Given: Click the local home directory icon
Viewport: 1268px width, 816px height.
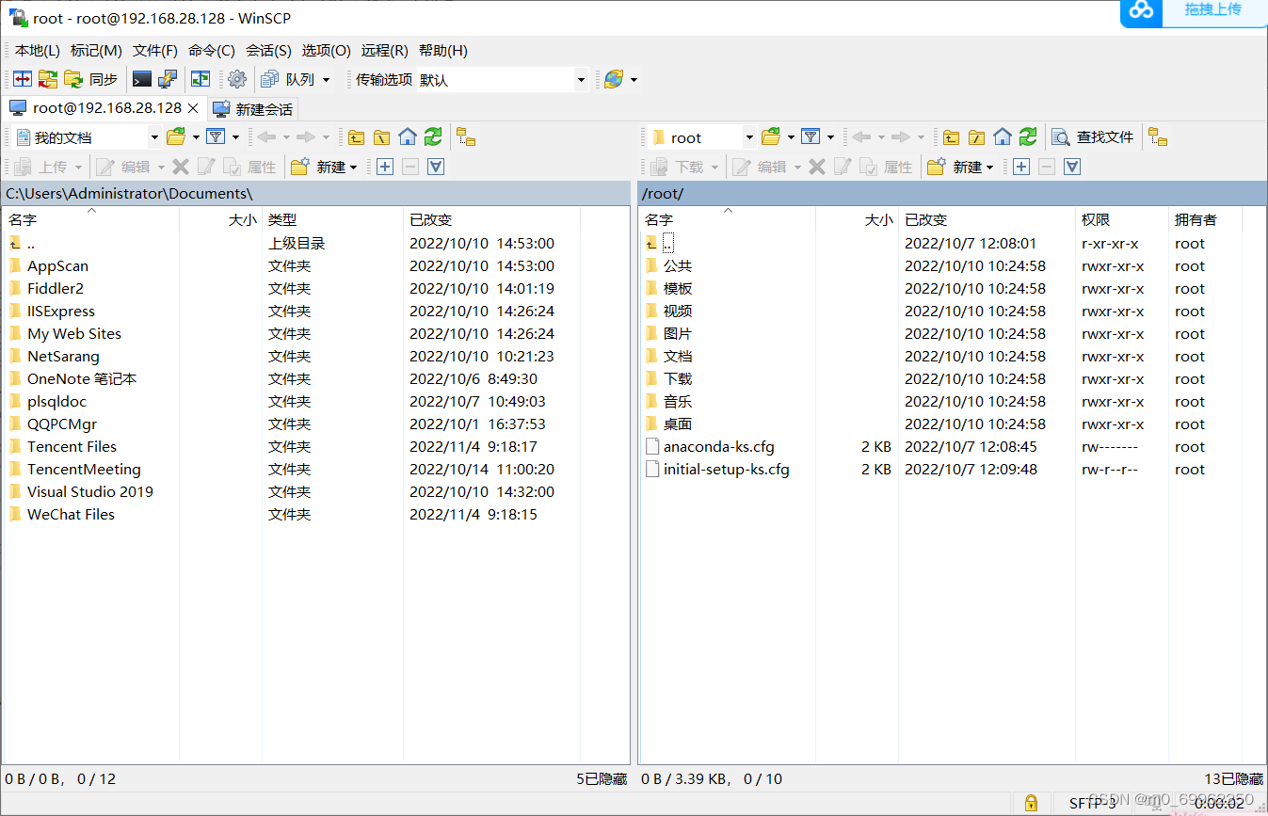Looking at the screenshot, I should 407,137.
